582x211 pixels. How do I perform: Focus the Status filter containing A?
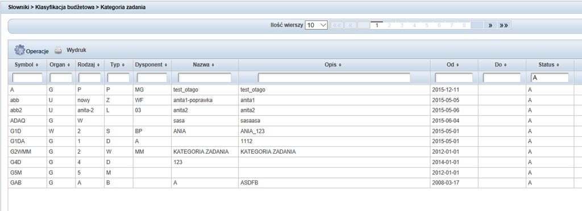(550, 78)
